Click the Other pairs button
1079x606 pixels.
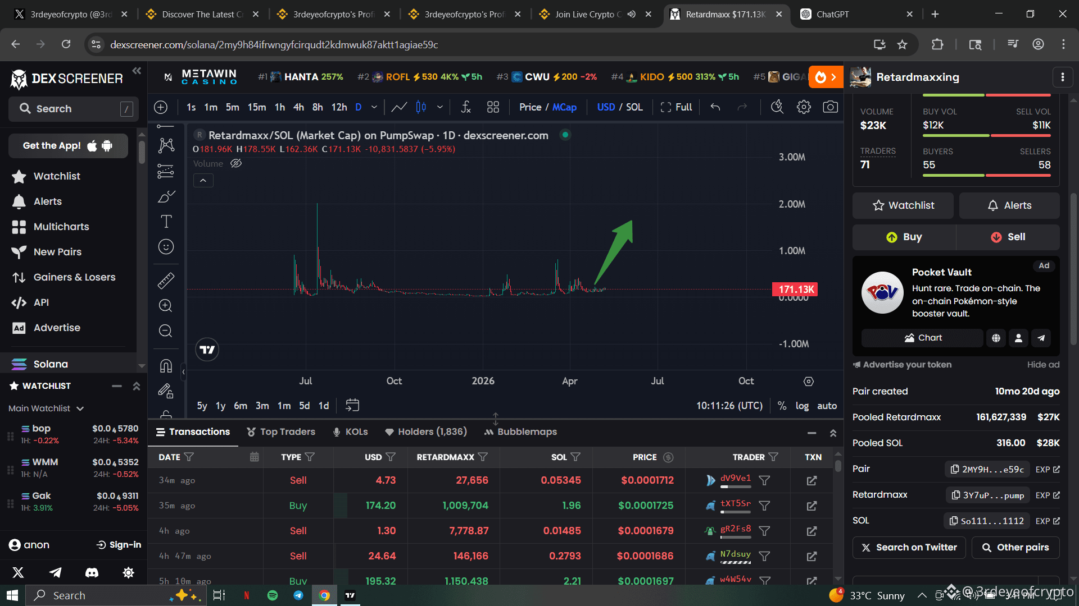(1015, 548)
